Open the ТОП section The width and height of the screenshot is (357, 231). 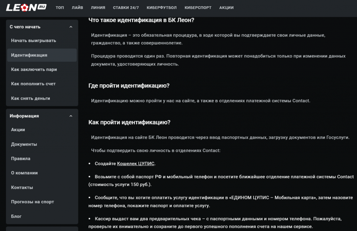[x=60, y=8]
